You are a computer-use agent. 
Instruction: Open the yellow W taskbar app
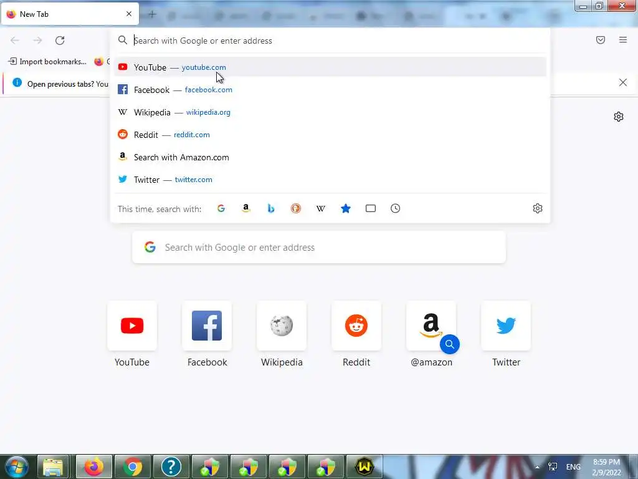click(364, 467)
